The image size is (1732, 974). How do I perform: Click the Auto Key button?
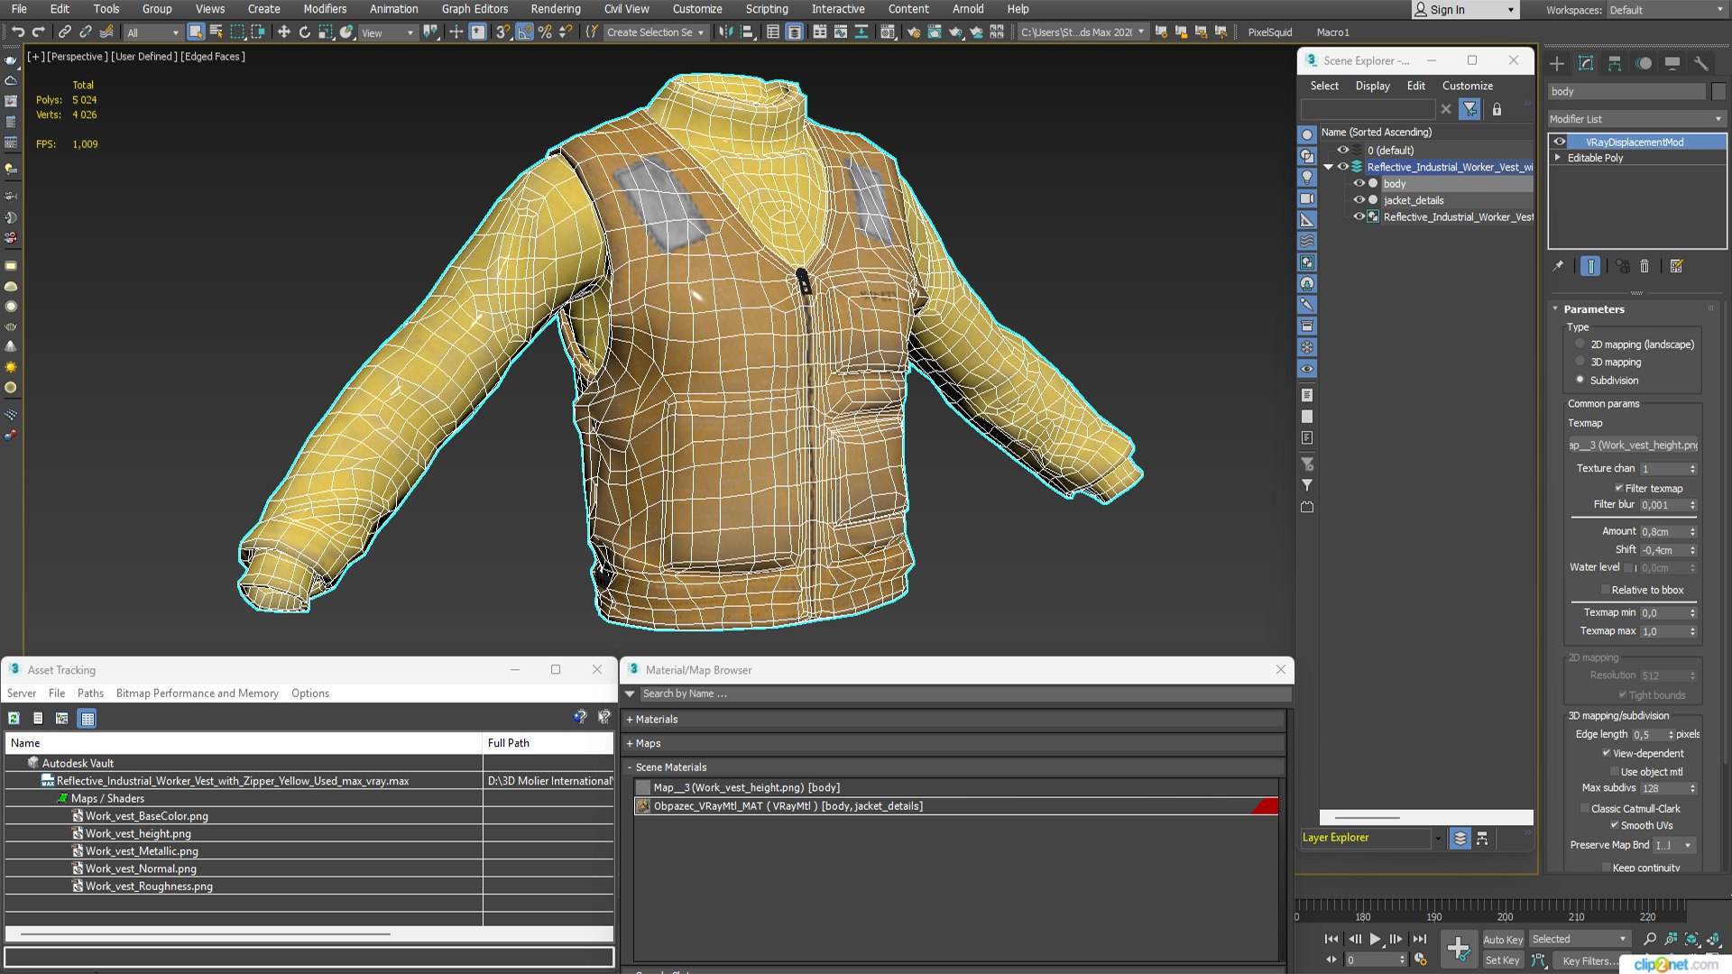1503,939
